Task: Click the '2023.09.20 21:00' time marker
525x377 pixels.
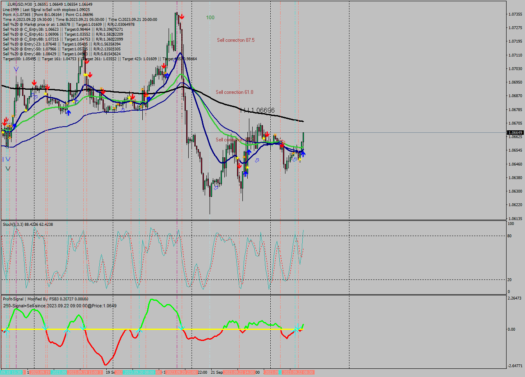Action: pos(182,372)
